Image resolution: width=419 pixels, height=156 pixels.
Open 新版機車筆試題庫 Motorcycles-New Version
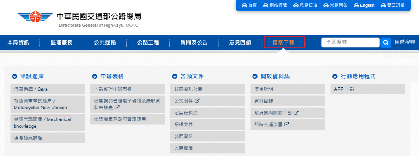pyautogui.click(x=48, y=104)
